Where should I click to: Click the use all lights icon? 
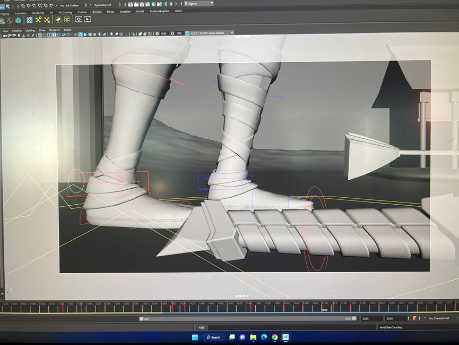(100, 35)
